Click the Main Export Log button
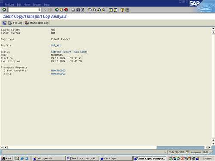 37,23
